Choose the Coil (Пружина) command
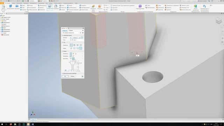The height and width of the screenshot is (126, 224). [x=23, y=10]
